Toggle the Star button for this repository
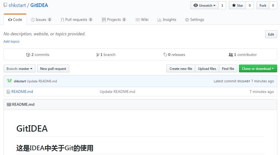 (237, 5)
